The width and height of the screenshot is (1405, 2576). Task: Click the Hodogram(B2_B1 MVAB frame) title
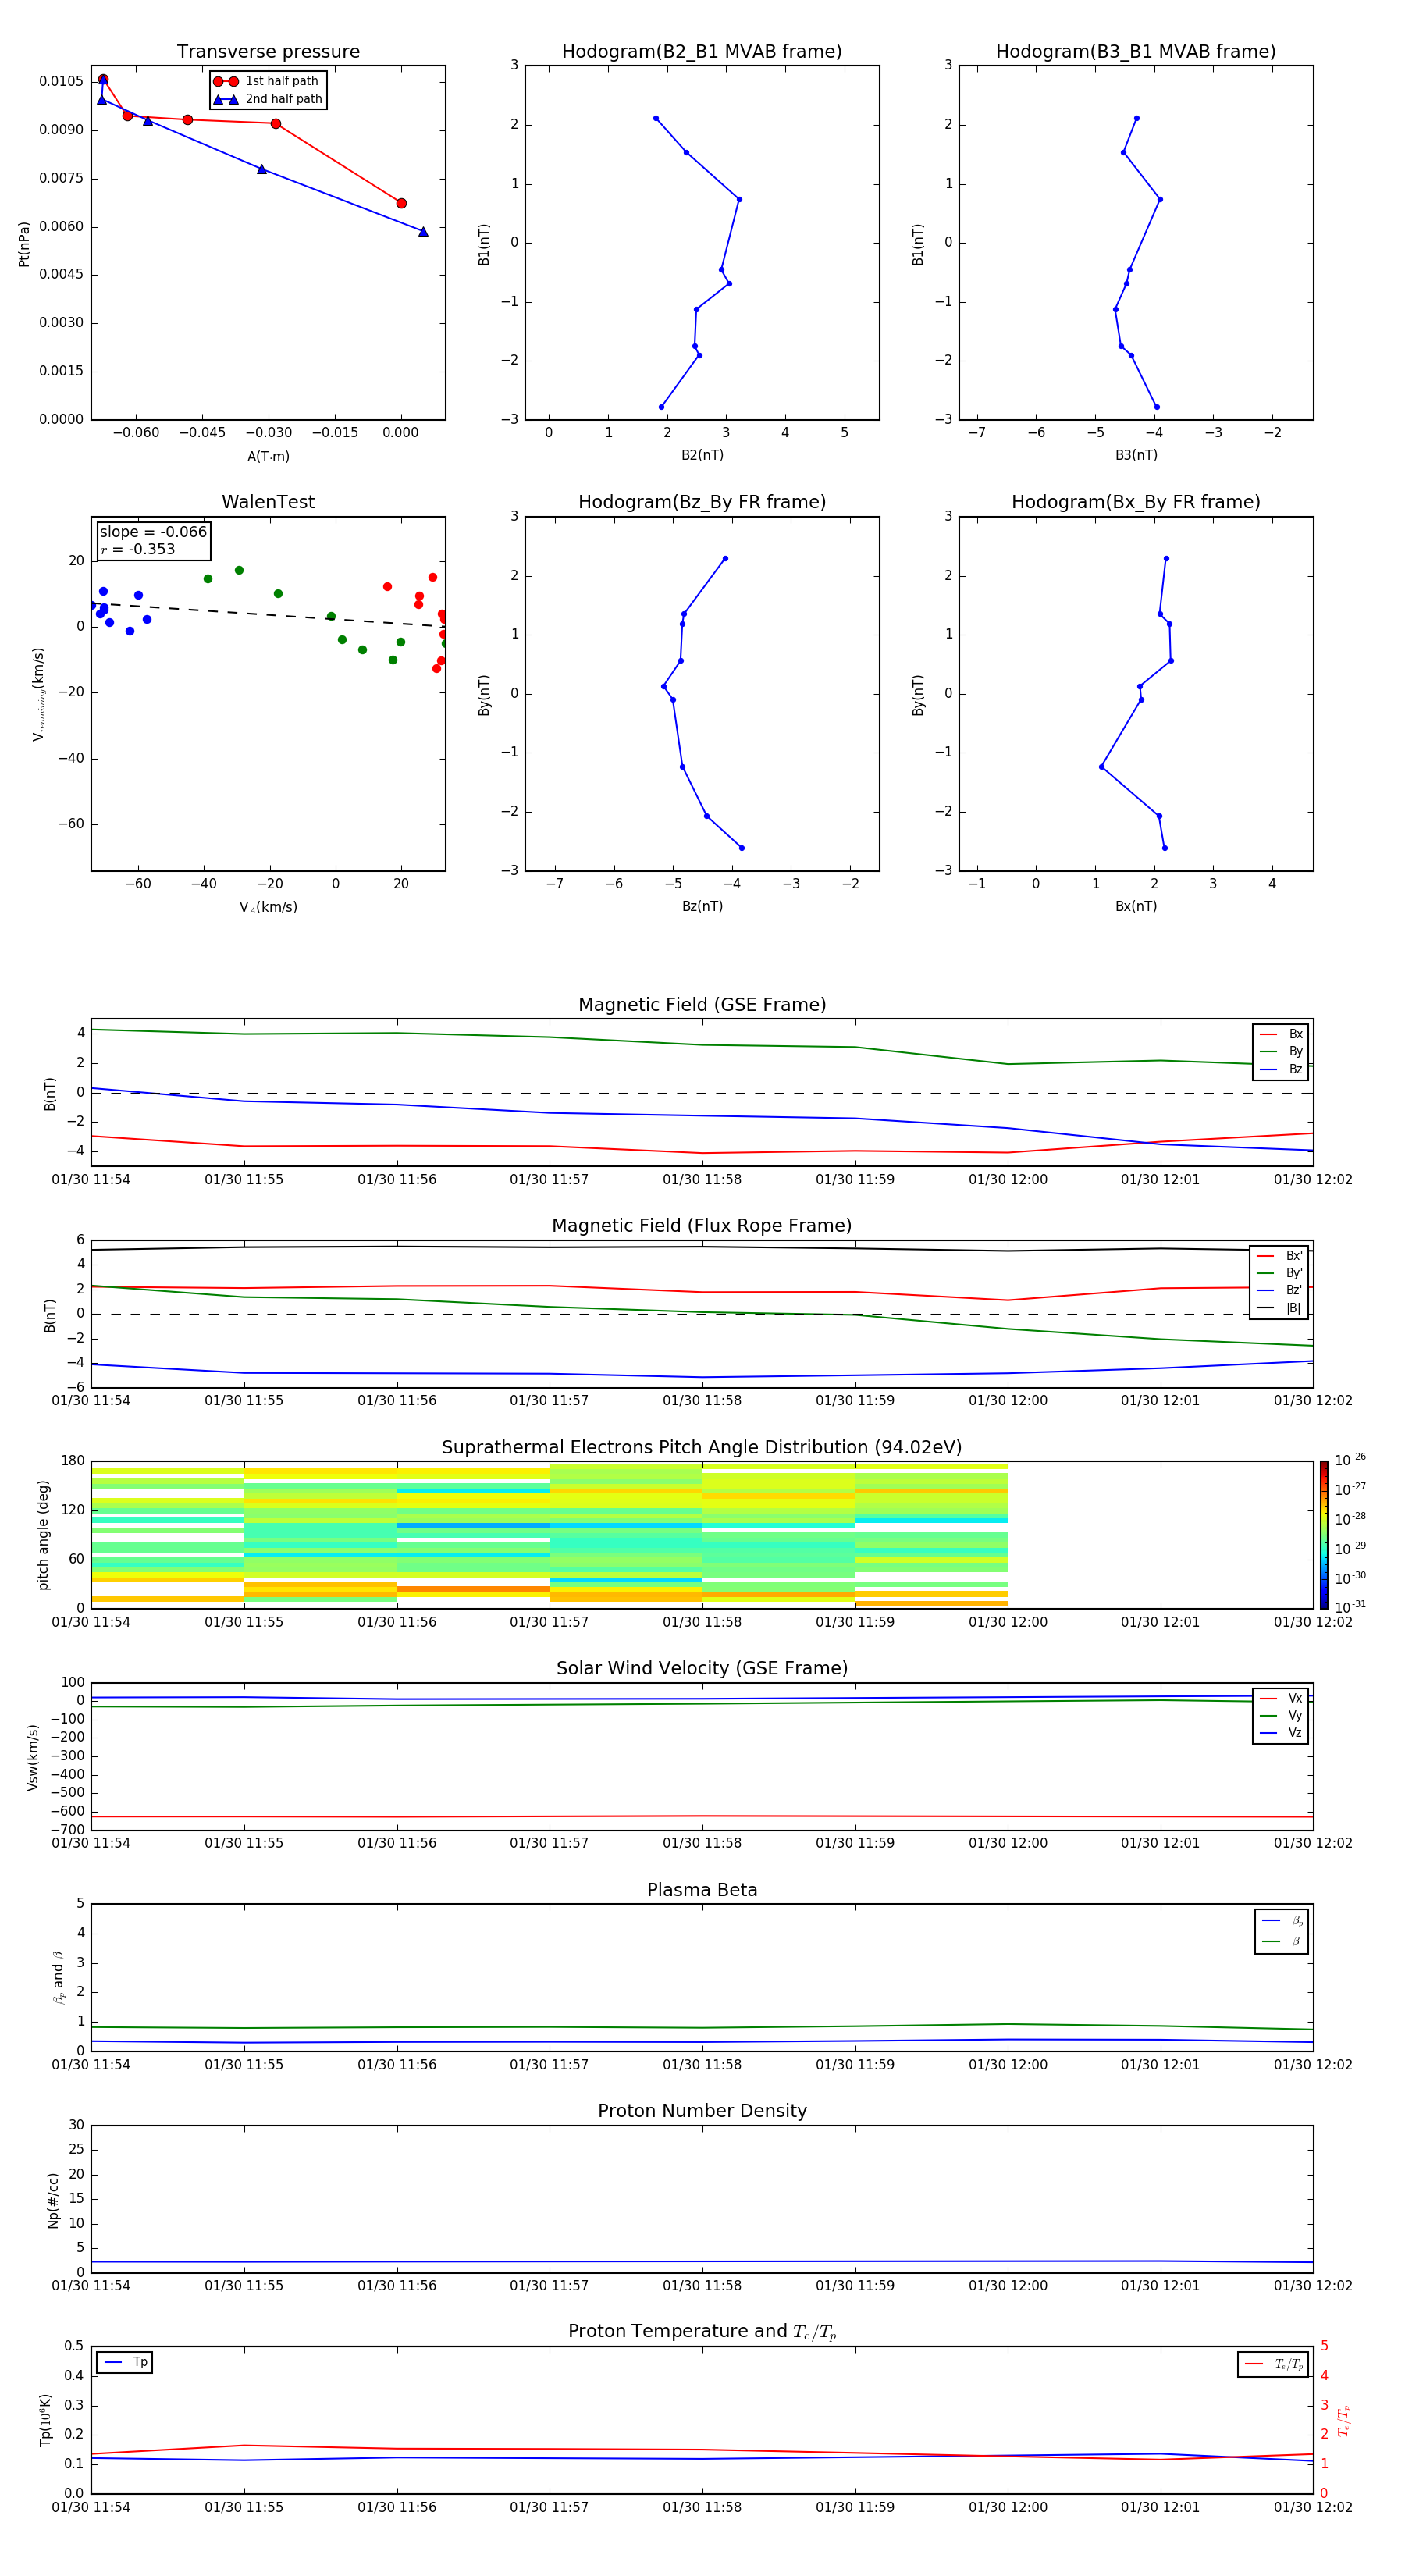[701, 52]
